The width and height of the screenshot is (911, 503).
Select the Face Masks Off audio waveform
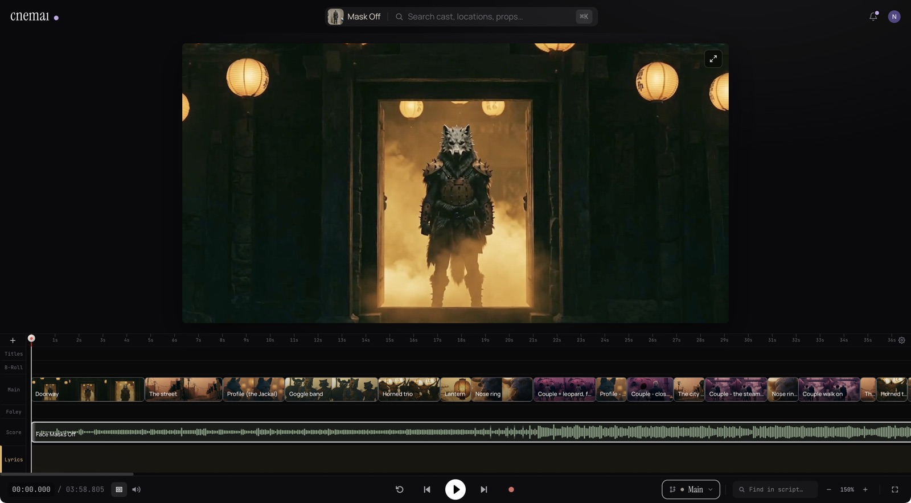click(471, 432)
